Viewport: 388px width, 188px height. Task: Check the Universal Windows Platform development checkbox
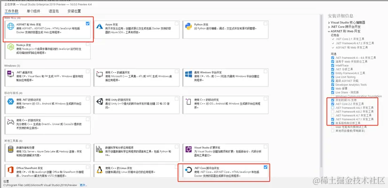tap(265, 71)
